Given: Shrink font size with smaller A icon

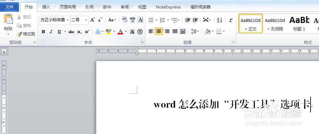Looking at the screenshot, I should tap(100, 20).
